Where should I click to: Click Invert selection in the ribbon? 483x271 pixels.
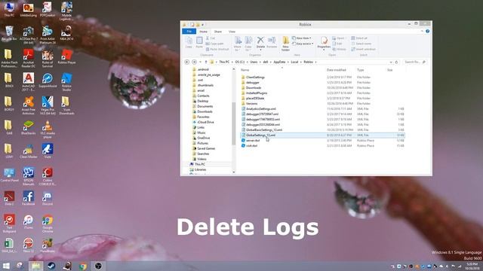click(364, 49)
